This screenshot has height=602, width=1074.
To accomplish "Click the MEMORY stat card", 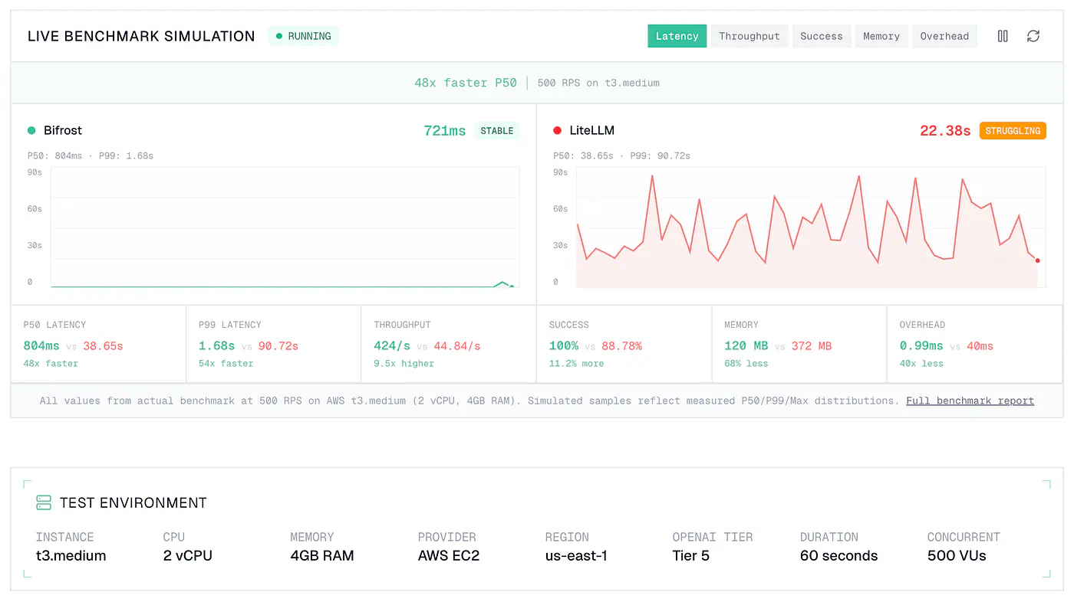I will click(x=799, y=344).
